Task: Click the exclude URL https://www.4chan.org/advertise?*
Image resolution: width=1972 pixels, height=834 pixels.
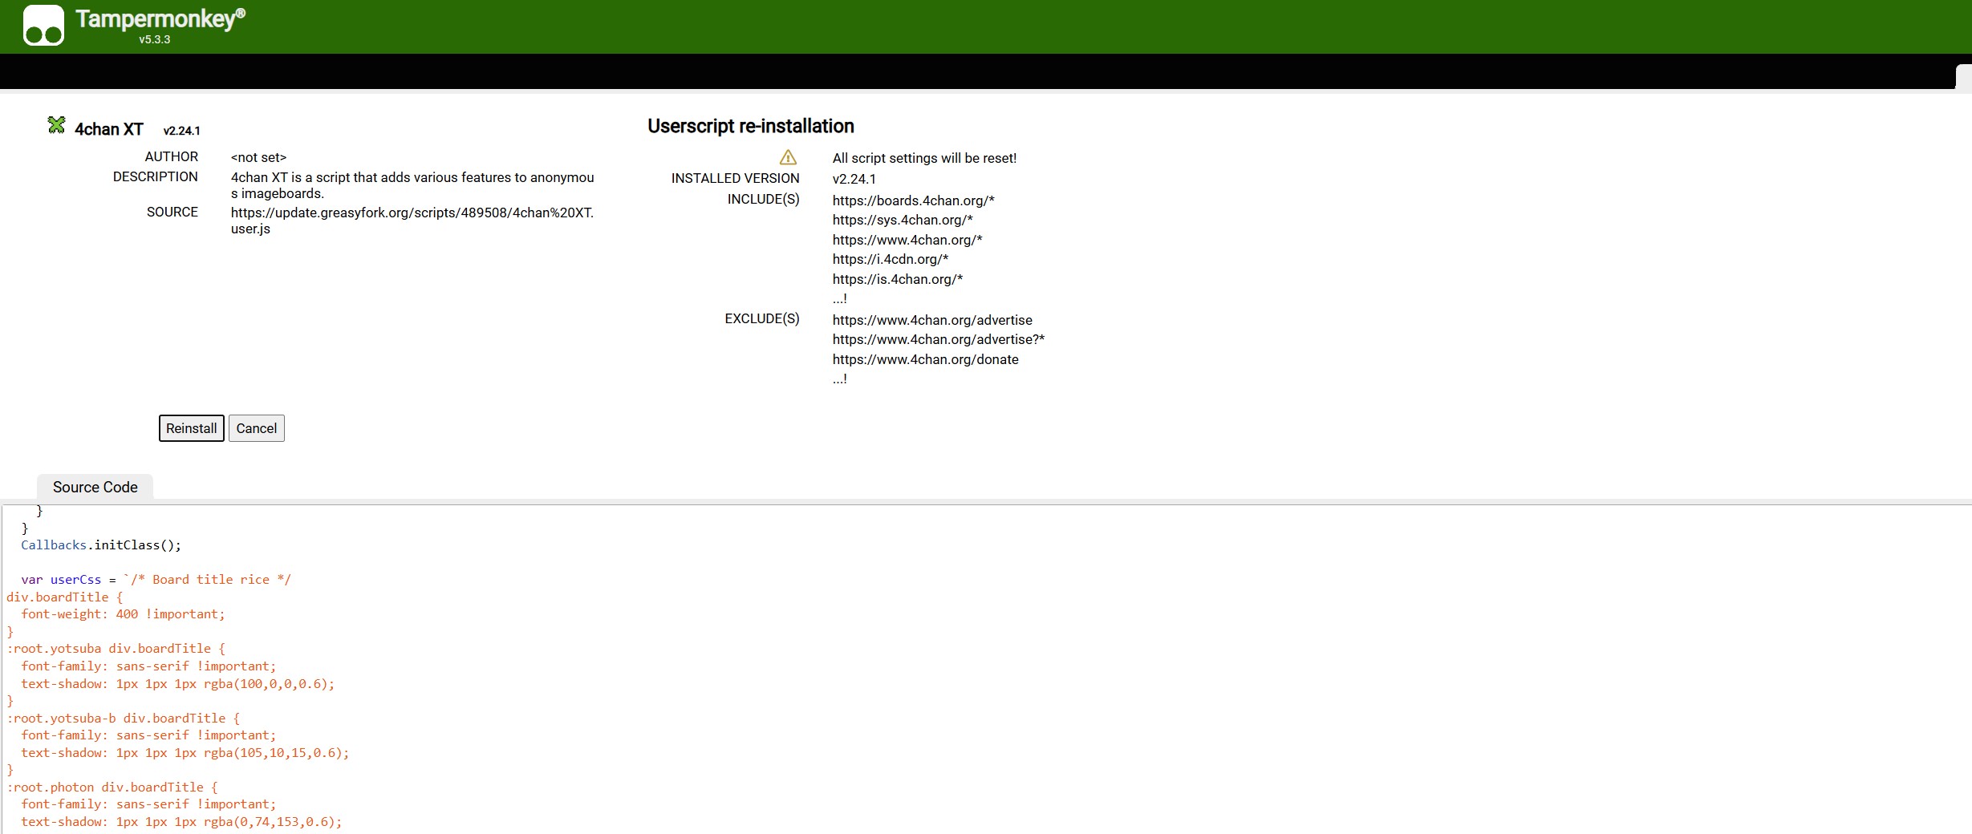Action: pyautogui.click(x=939, y=339)
